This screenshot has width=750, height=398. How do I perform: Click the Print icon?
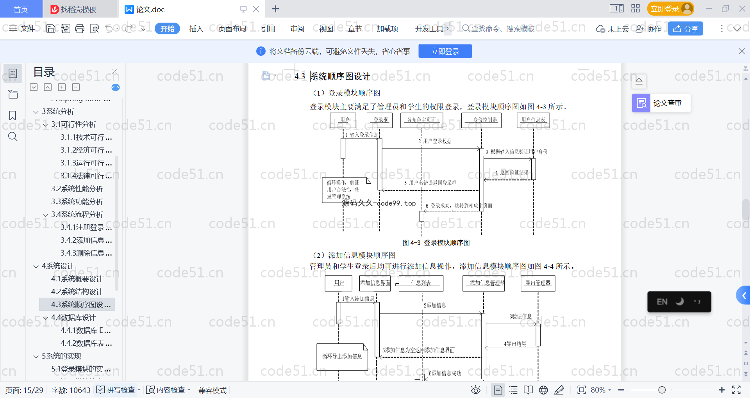(x=80, y=28)
